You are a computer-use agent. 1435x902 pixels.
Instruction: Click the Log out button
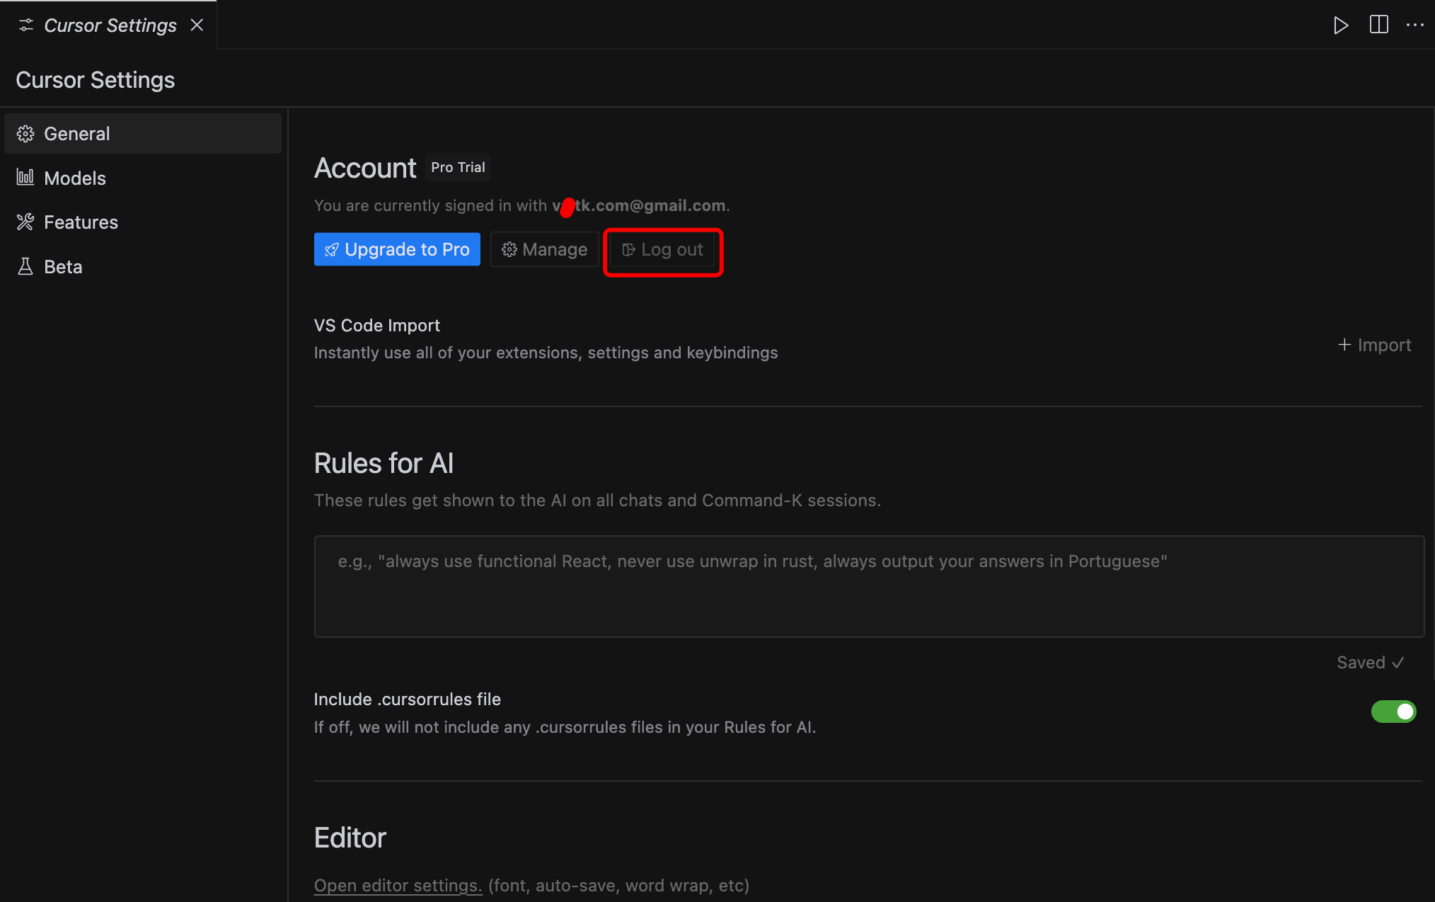pyautogui.click(x=662, y=250)
